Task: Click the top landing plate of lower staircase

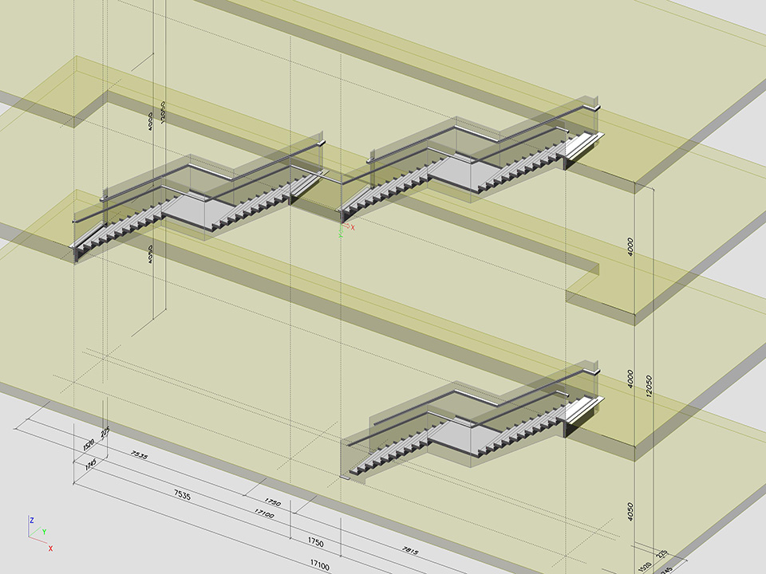Action: pos(584,407)
